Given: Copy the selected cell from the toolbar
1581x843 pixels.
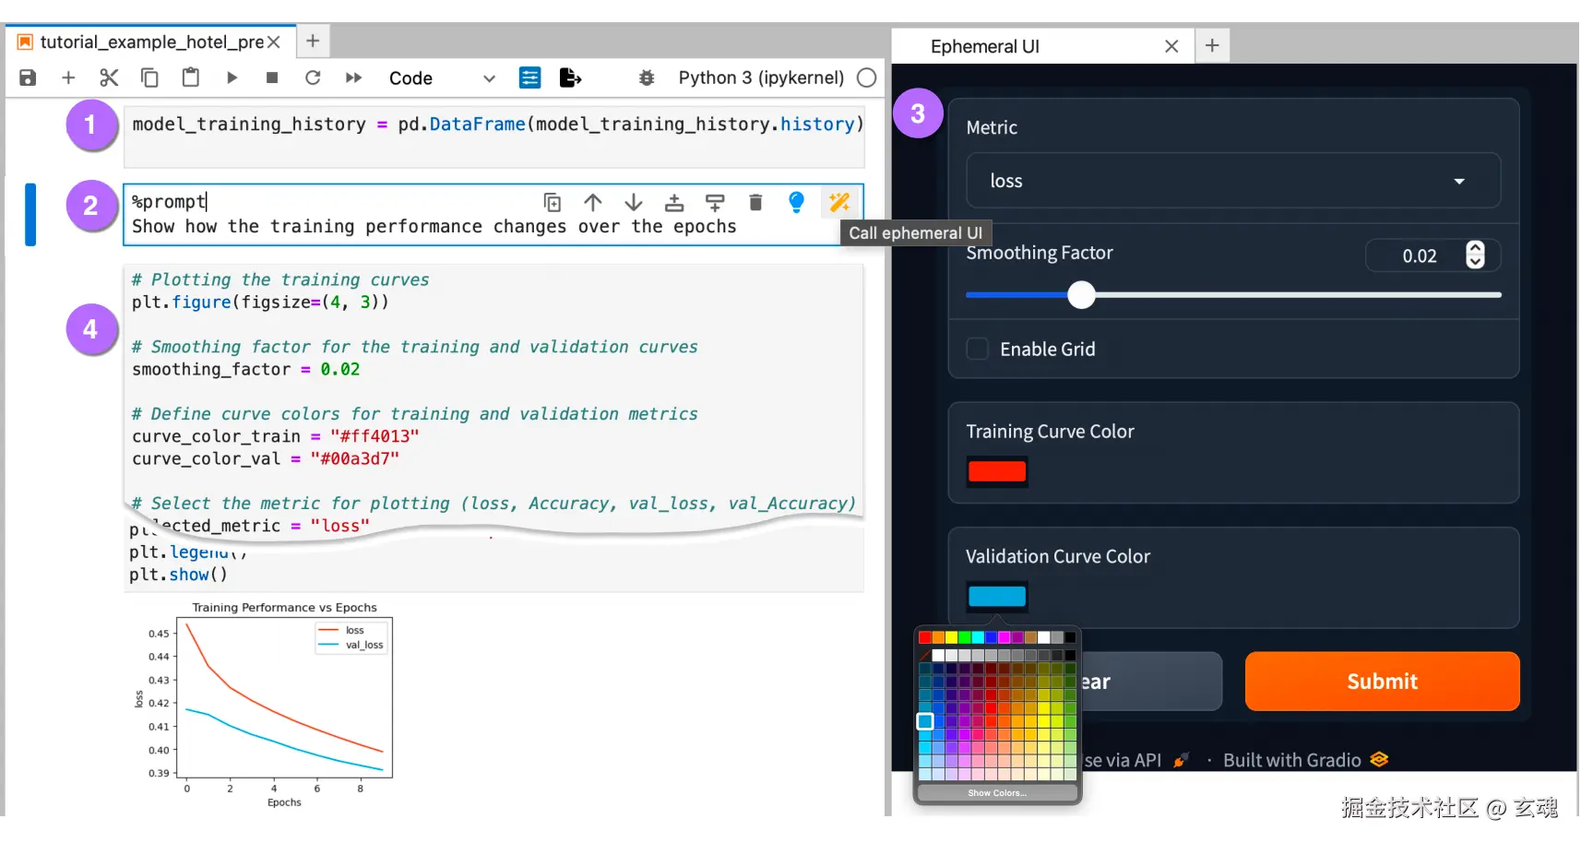Looking at the screenshot, I should (x=149, y=78).
